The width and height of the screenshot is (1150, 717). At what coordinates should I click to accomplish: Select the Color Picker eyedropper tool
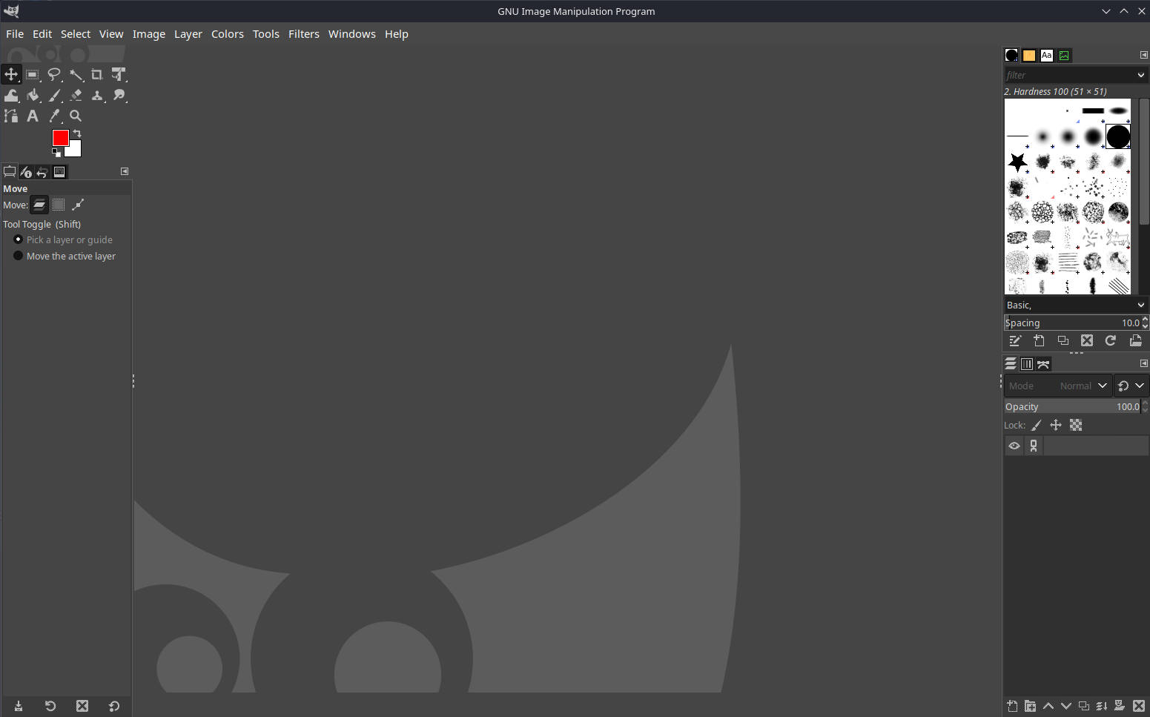(54, 116)
